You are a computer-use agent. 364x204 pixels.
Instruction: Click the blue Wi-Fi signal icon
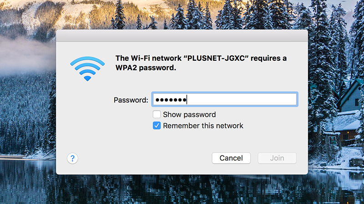(x=87, y=69)
